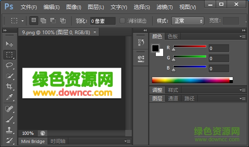Close the 9.png document tab

click(95, 32)
